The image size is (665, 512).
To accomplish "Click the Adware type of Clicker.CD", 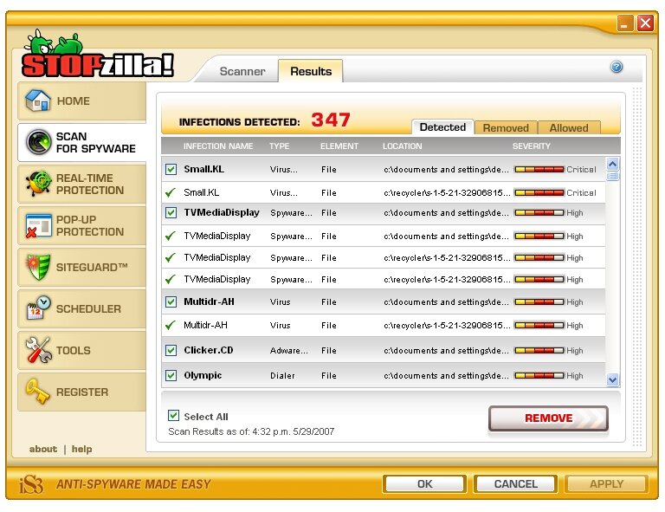I will tap(289, 350).
